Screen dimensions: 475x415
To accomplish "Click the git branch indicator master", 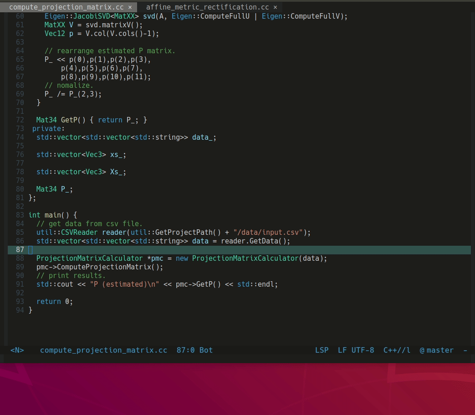I will pyautogui.click(x=440, y=350).
